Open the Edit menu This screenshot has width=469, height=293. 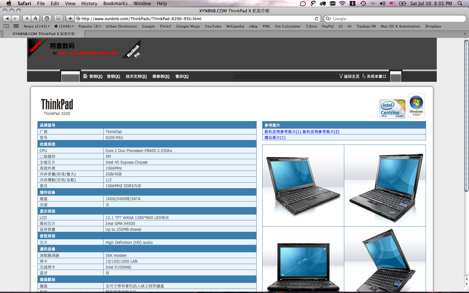pos(55,3)
